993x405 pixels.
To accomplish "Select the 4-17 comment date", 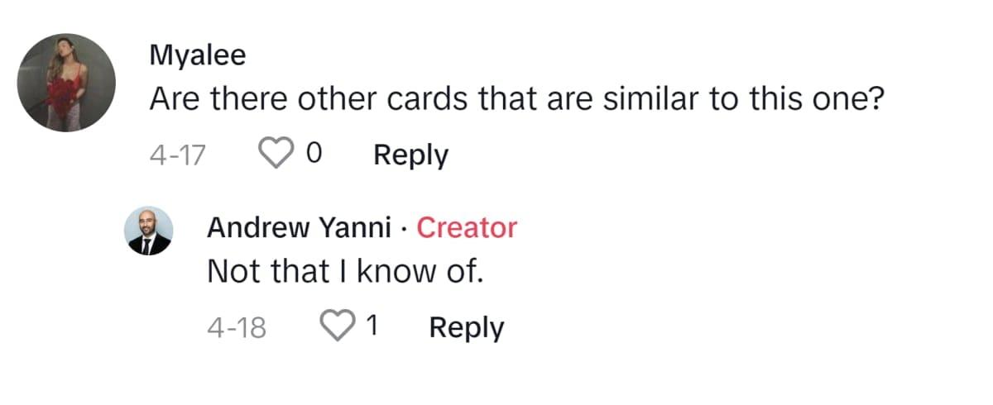I will (x=177, y=155).
